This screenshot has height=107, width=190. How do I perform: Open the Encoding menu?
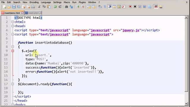pyautogui.click(x=34, y=2)
